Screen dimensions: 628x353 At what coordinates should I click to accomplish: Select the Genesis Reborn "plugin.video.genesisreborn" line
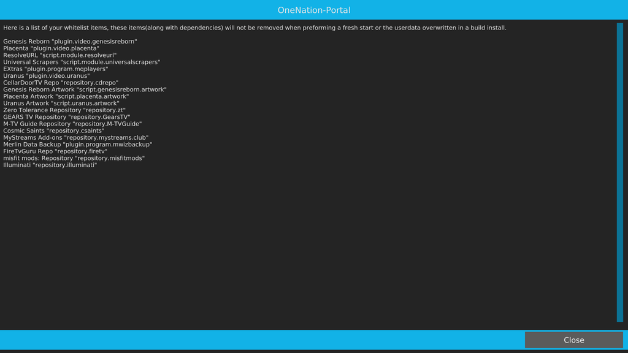click(70, 41)
